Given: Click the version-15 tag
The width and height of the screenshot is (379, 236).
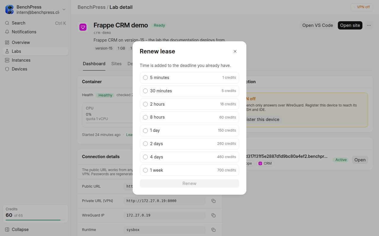Looking at the screenshot, I should click(104, 48).
